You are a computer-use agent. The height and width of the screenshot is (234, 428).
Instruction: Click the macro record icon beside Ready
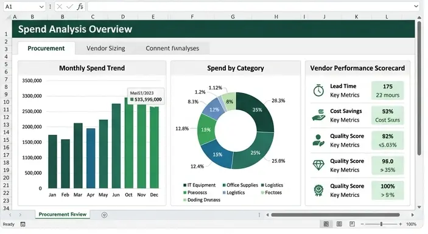pos(23,224)
